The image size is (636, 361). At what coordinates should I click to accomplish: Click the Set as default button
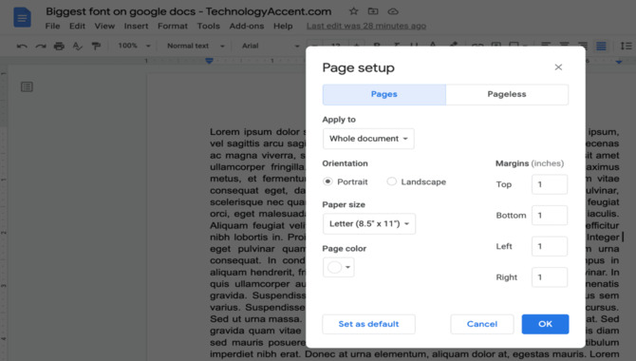[x=368, y=324]
